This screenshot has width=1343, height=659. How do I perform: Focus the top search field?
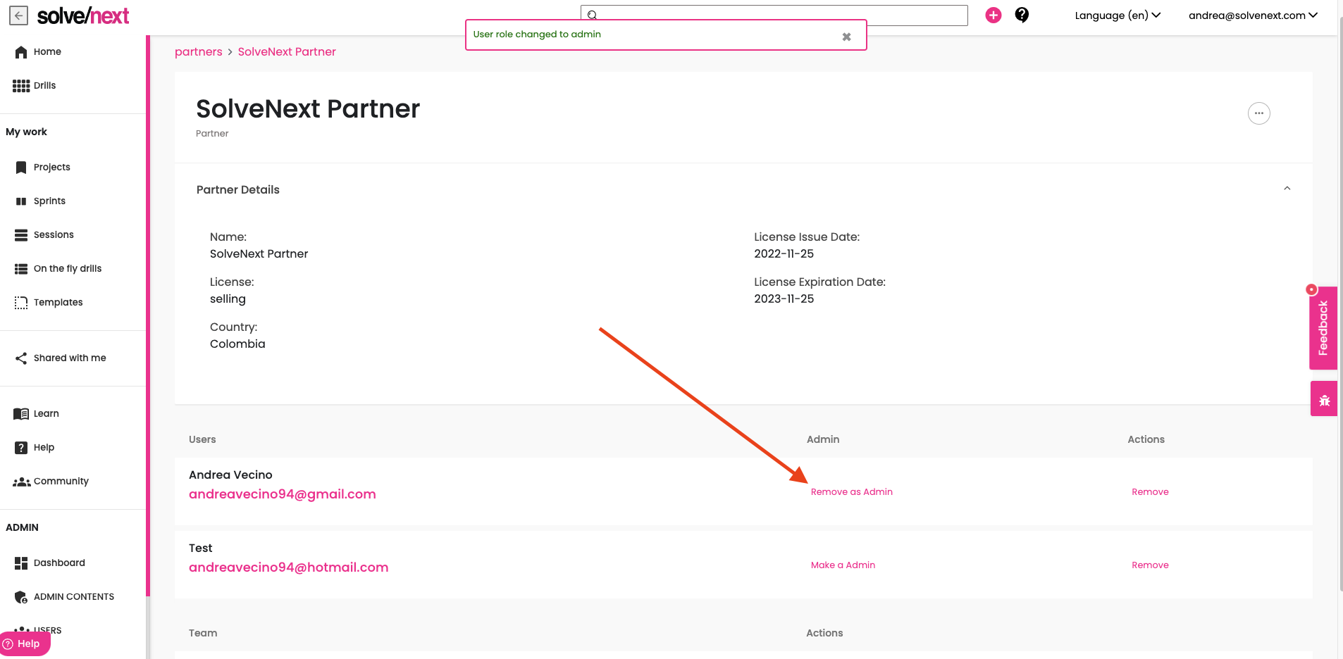pyautogui.click(x=774, y=15)
